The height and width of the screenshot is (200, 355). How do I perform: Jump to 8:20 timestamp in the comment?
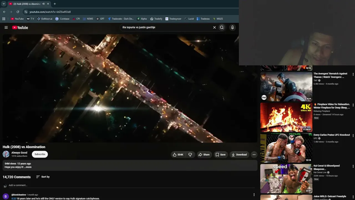[x=14, y=199]
